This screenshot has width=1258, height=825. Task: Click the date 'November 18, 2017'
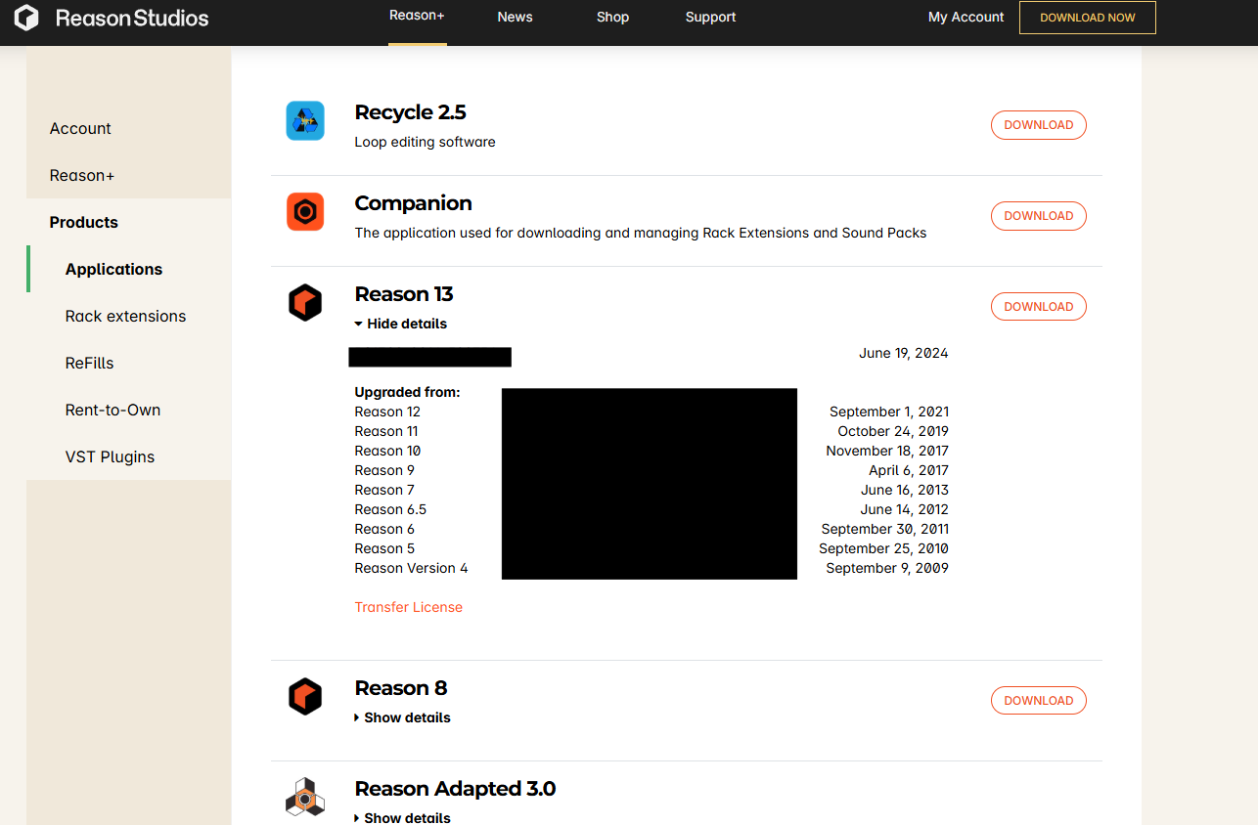887,451
